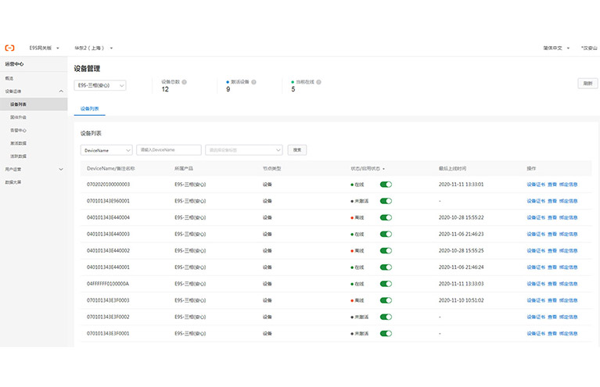
Task: Open the device tag selection dropdown
Action: 244,150
